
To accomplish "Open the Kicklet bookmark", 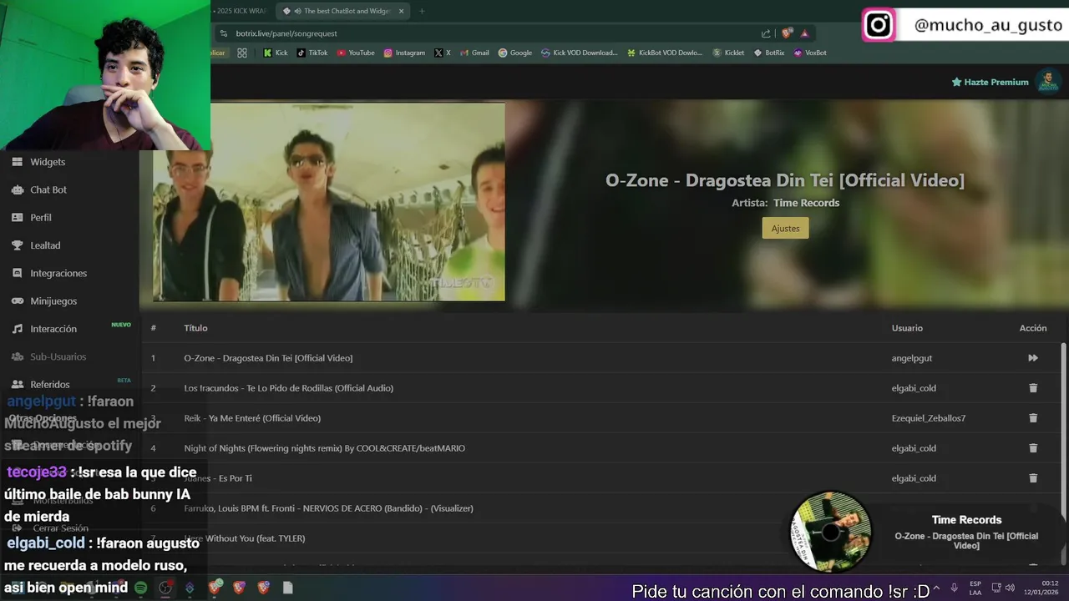I will point(728,53).
